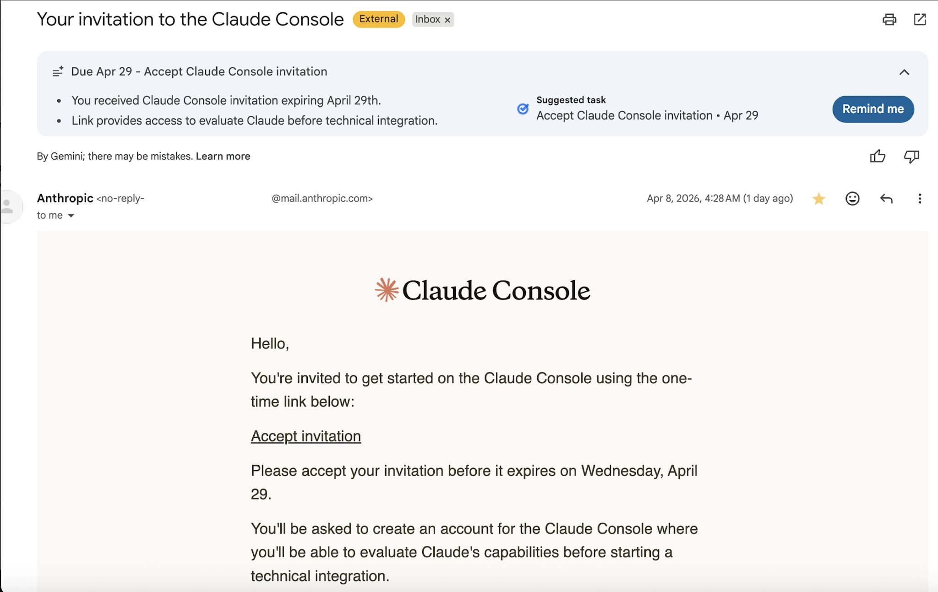Expand the recipient details under 'to me'
Screen dimensions: 938x592
[x=71, y=215]
